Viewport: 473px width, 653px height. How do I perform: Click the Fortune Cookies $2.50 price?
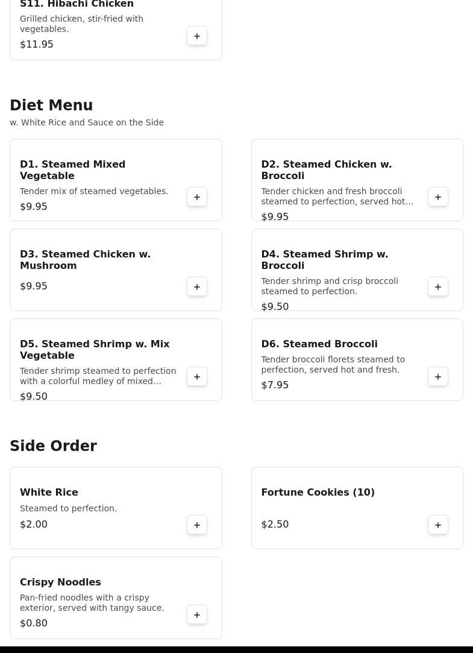pyautogui.click(x=275, y=525)
